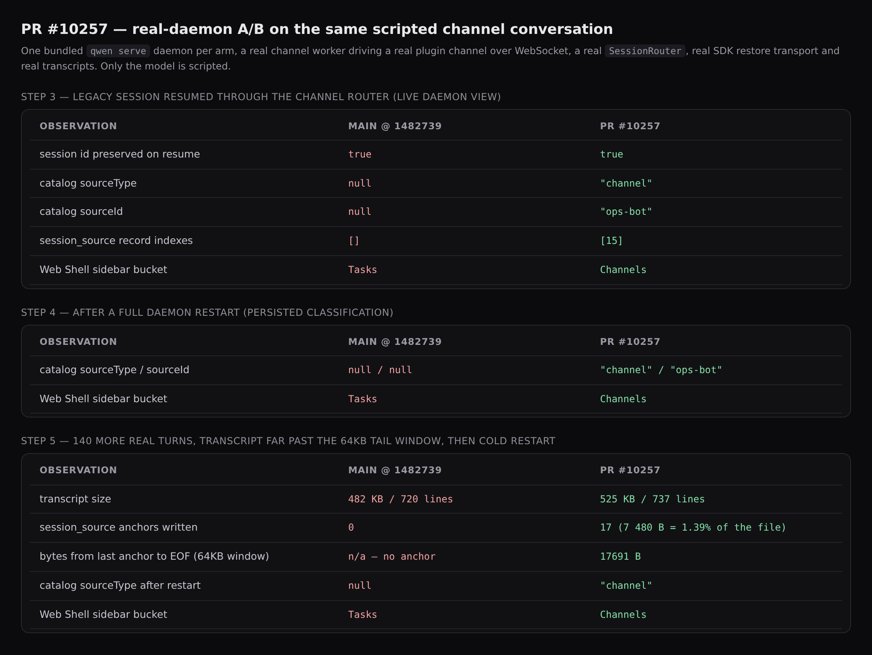The image size is (872, 655).
Task: Click the Step 3 OBSERVATION column header
Action: point(78,126)
